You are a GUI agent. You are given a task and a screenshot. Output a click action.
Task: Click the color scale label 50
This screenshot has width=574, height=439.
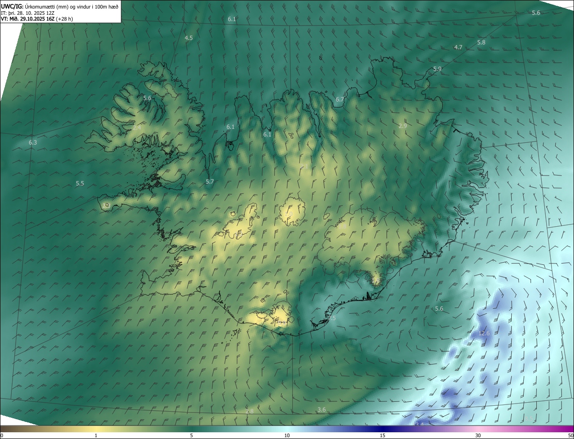click(570, 435)
